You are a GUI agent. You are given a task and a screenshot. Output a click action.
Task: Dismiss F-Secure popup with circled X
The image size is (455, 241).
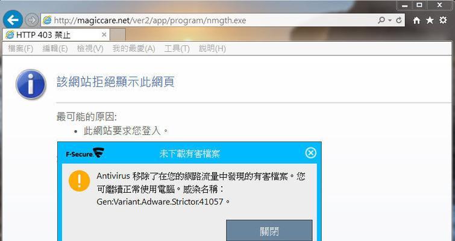tap(311, 152)
